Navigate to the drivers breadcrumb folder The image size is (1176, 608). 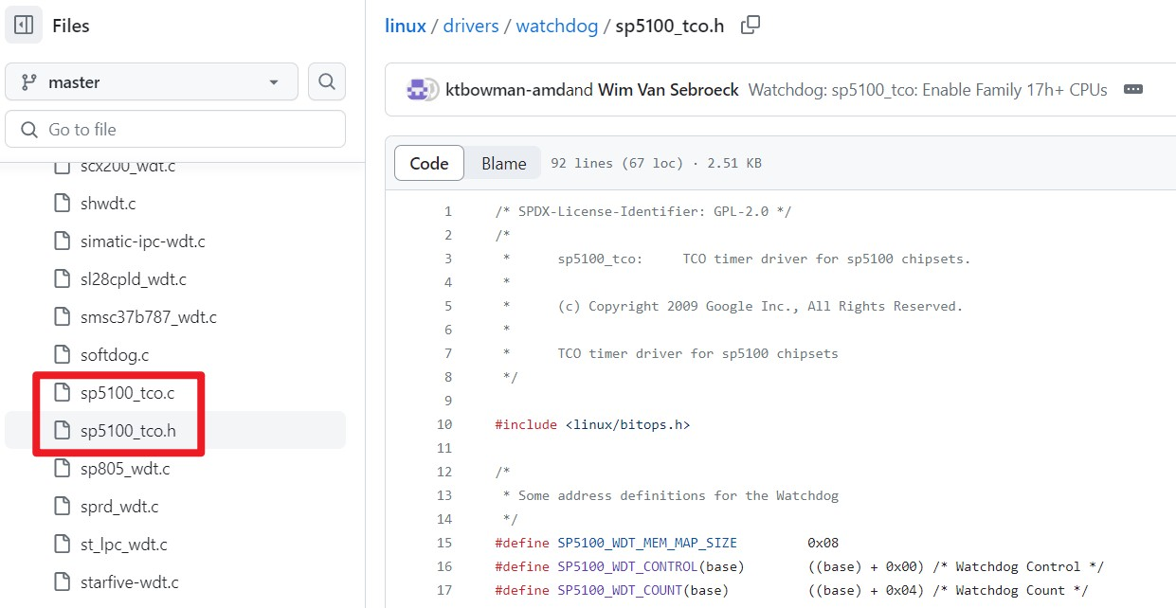[471, 26]
